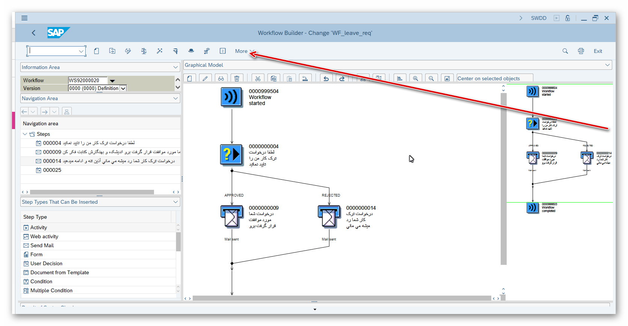Image resolution: width=628 pixels, height=326 pixels.
Task: Open the Version definition dropdown
Action: 123,88
